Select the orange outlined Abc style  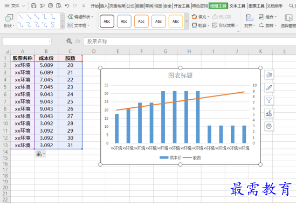click(x=141, y=22)
